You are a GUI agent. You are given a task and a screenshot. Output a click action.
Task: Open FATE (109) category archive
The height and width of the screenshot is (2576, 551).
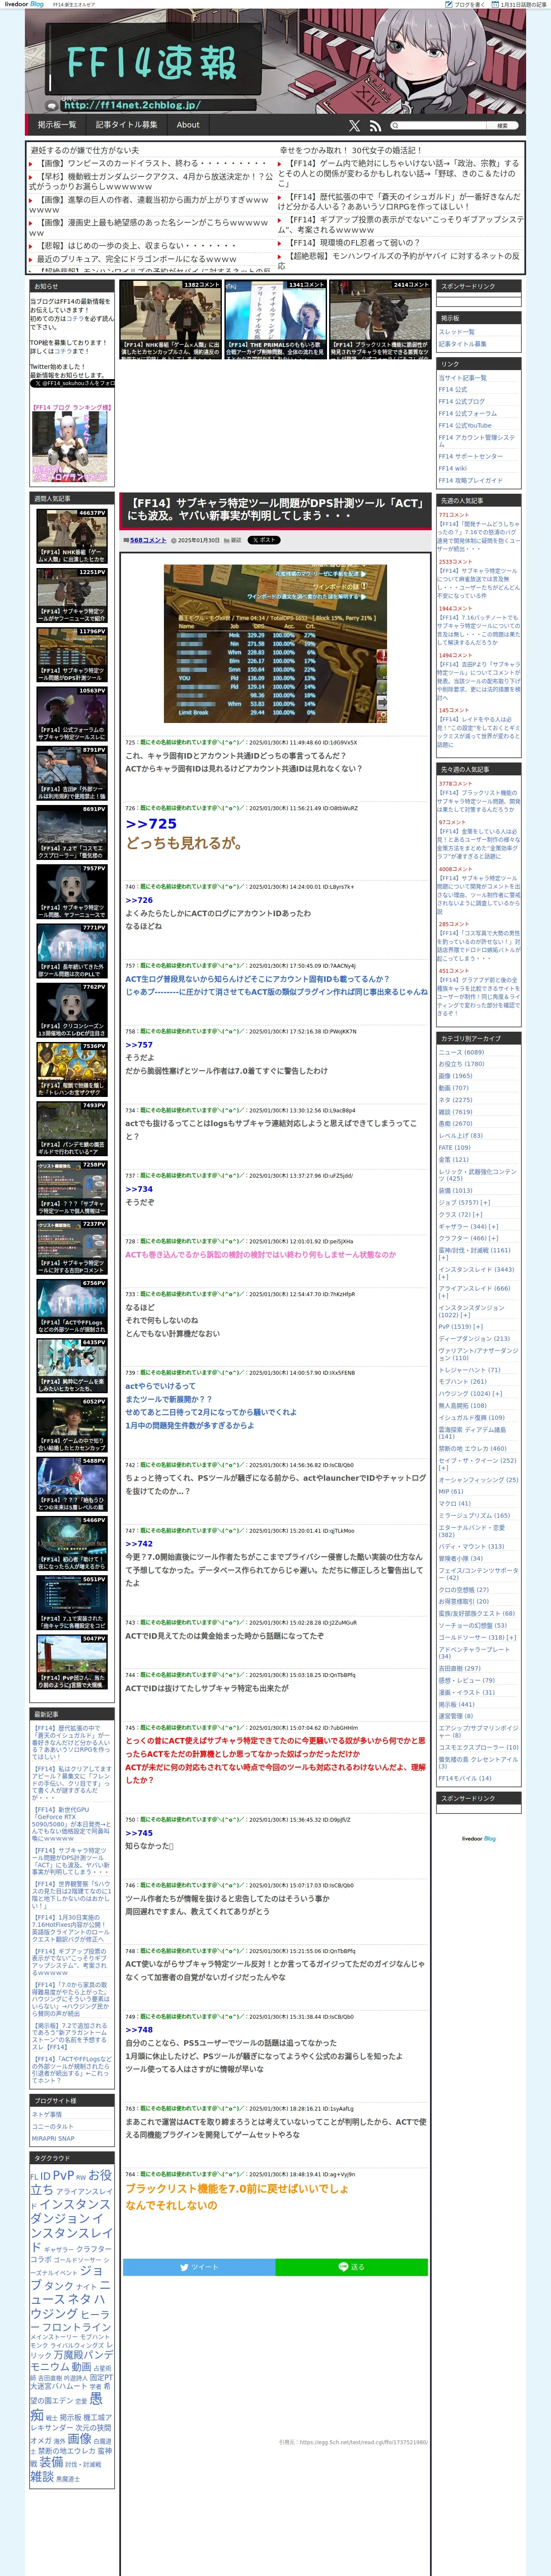[454, 1148]
